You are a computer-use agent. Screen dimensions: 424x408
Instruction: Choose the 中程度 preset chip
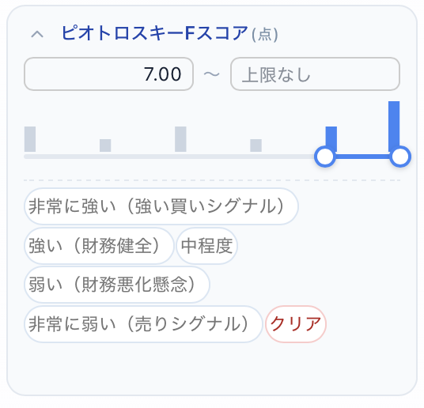pos(207,246)
